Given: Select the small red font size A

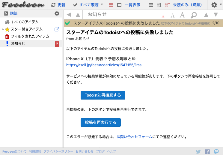Looking at the screenshot, I should (163, 16).
